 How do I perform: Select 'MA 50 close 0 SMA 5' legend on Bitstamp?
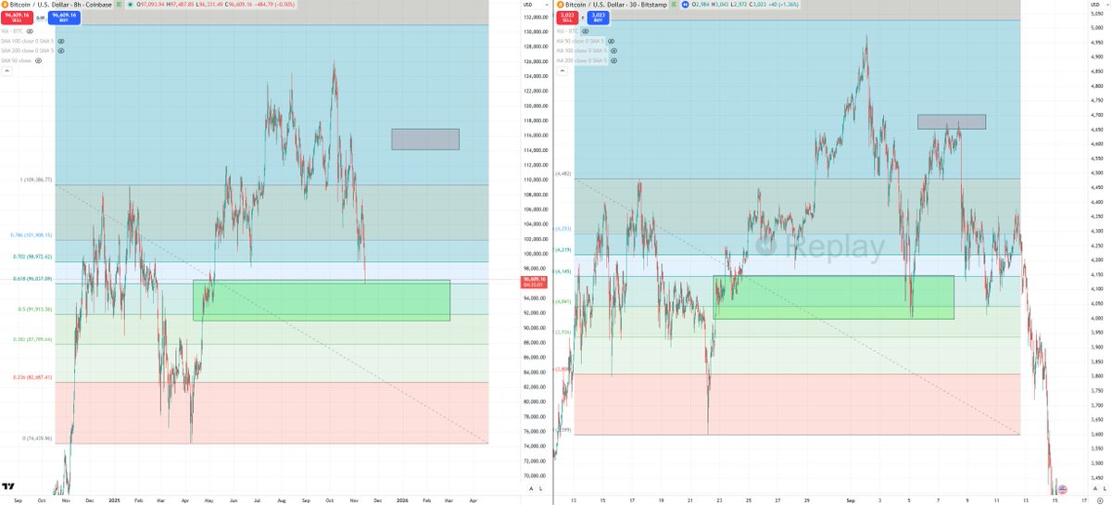(580, 41)
